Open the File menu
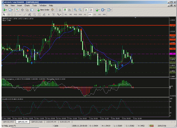This screenshot has width=177, height=128. pos(7,5)
